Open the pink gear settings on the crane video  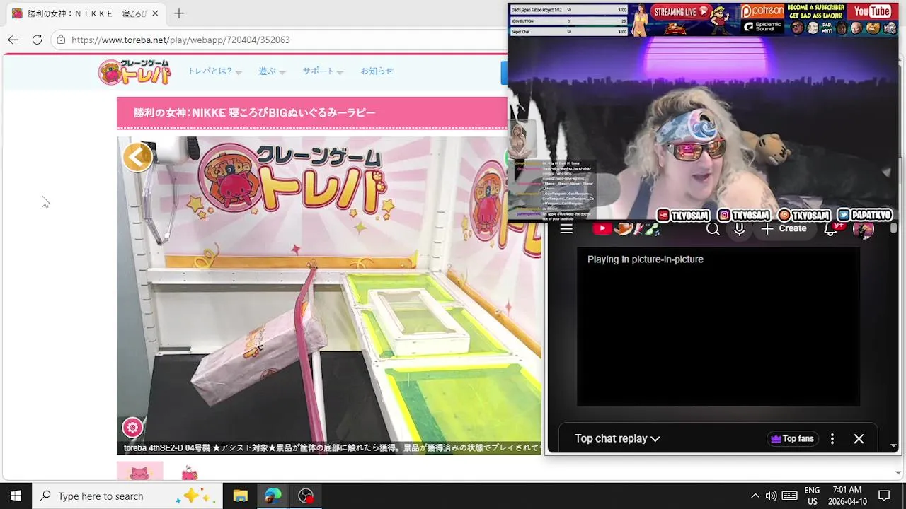click(132, 428)
